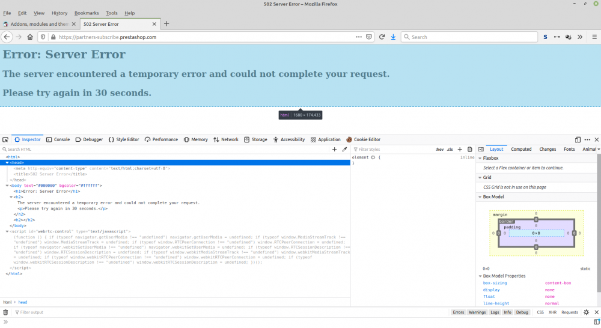Save page to Pocket icon
601x328 pixels.
(x=369, y=37)
